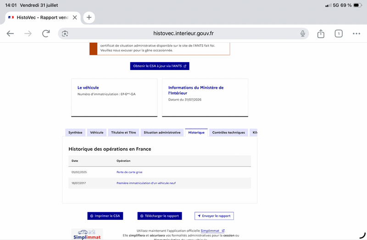Viewport: 367px width, 240px height.
Task: Open the tab switcher showing 1 tab
Action: click(x=339, y=33)
